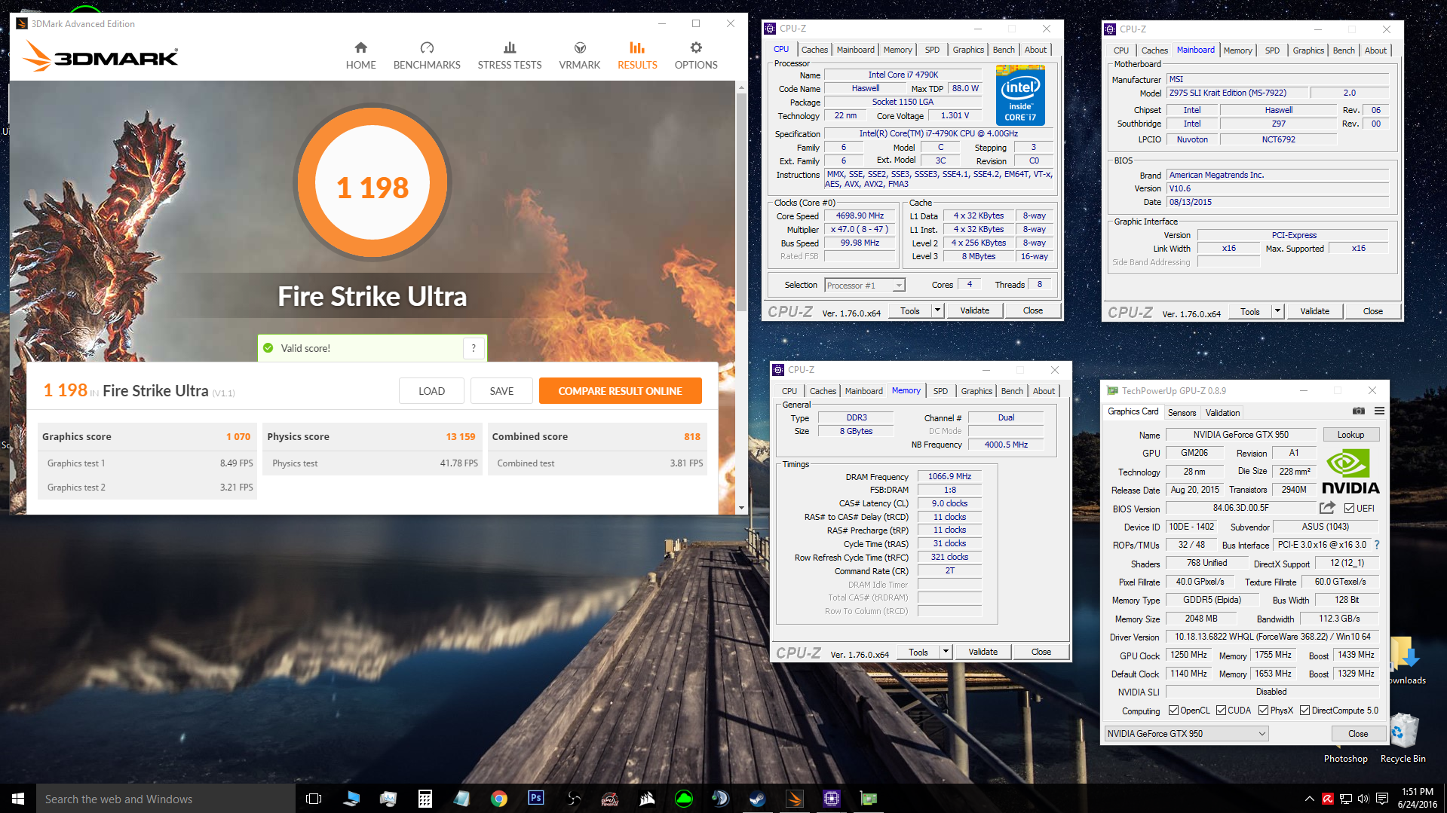Click 'Search the web and Windows' box

[166, 799]
